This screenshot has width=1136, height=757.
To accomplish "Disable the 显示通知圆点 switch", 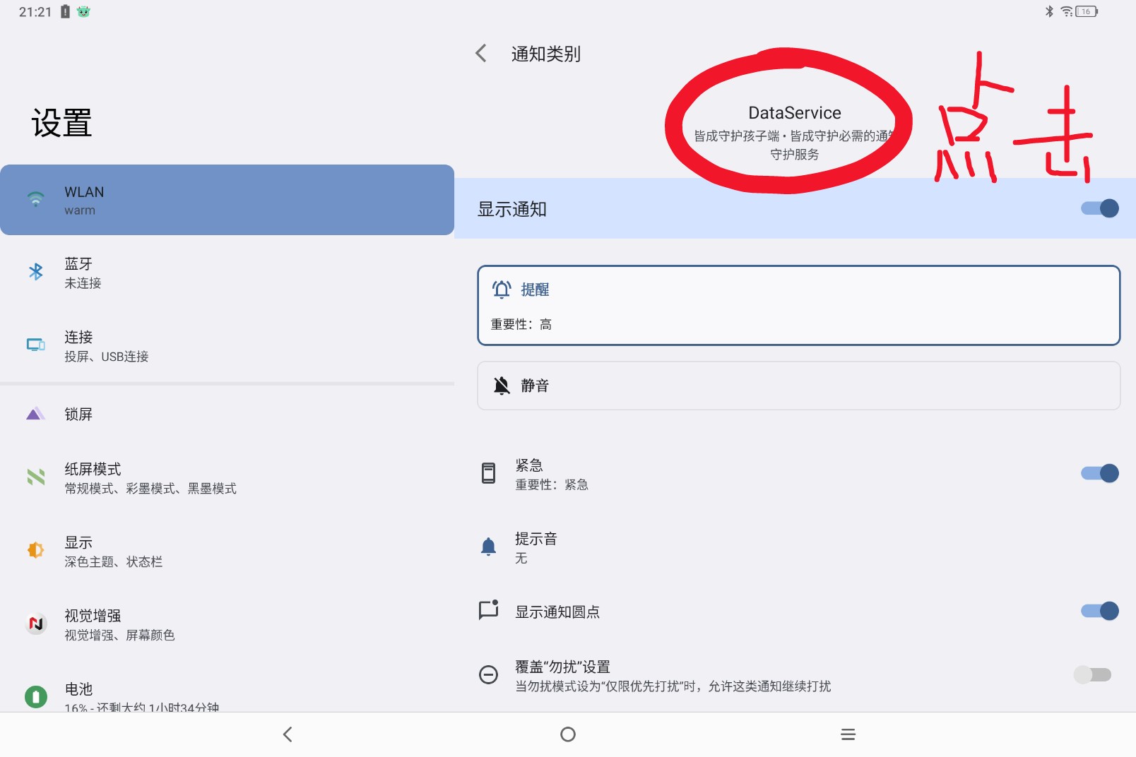I will (1100, 611).
